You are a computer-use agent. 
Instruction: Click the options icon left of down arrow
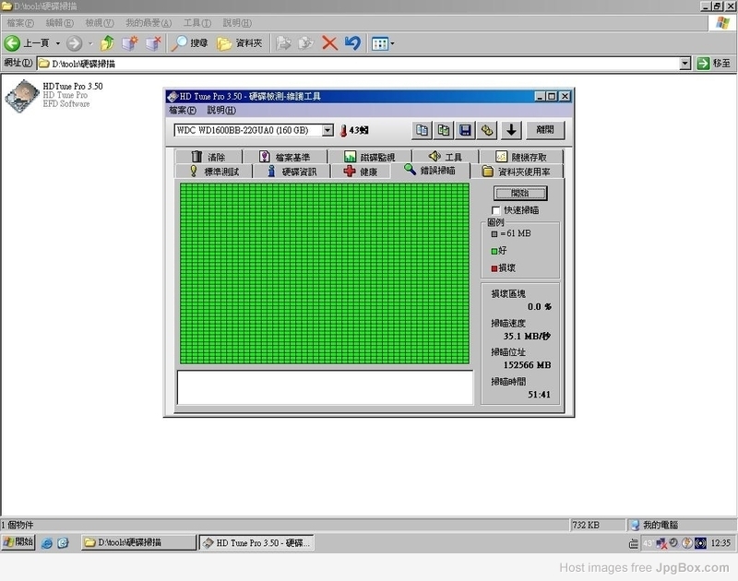click(x=488, y=131)
